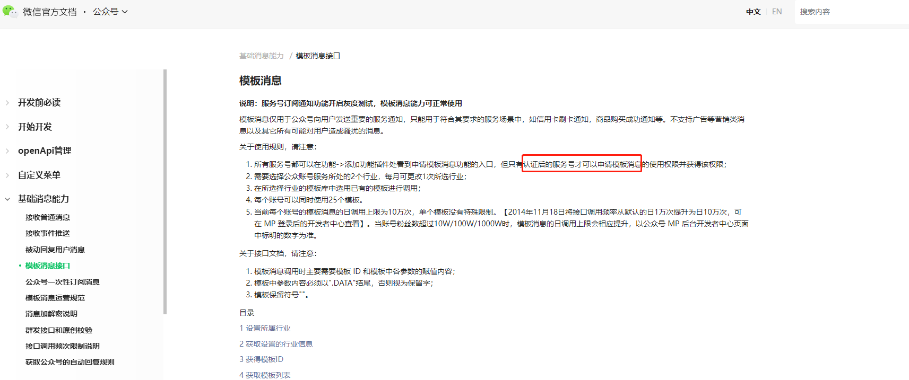Click rule 每个账号可以同时使用25个模板
This screenshot has width=909, height=380.
310,200
